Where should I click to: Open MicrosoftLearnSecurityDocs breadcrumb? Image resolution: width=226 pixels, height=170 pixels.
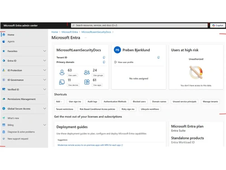click(96, 32)
